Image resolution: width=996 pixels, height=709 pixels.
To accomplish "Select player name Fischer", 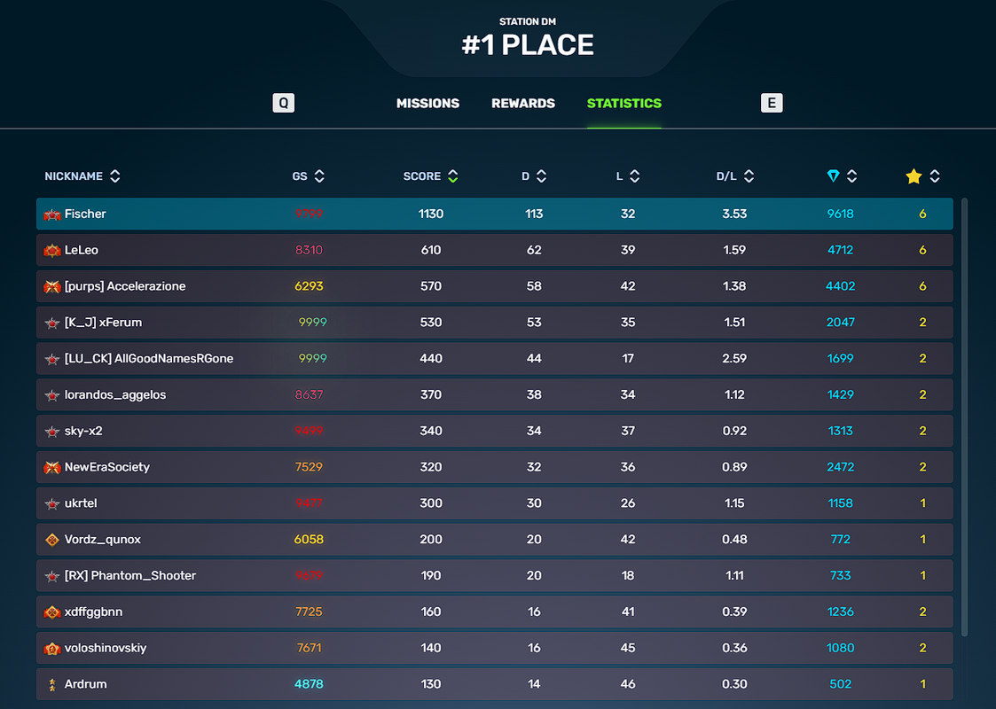I will tap(85, 214).
